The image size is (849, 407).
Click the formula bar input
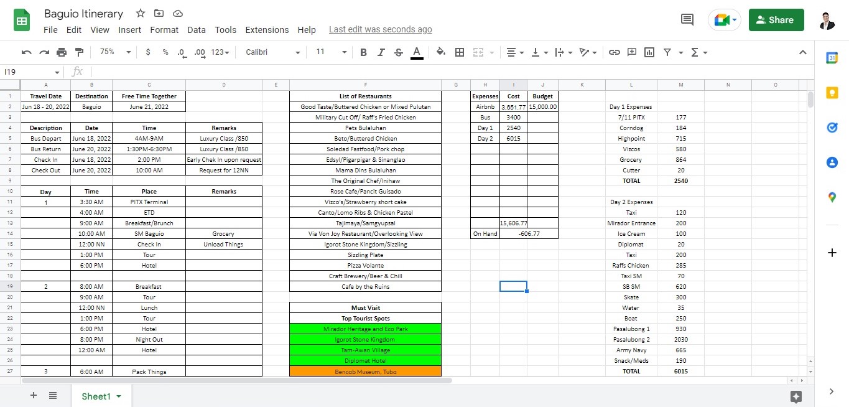tap(454, 72)
